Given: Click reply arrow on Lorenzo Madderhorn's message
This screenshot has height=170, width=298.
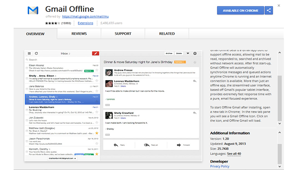Looking at the screenshot, I should pyautogui.click(x=195, y=81).
